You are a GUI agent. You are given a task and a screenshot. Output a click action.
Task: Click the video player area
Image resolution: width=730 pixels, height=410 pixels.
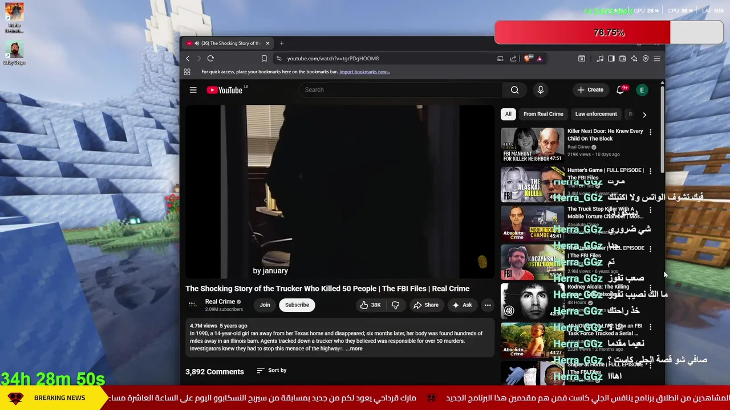(x=340, y=192)
